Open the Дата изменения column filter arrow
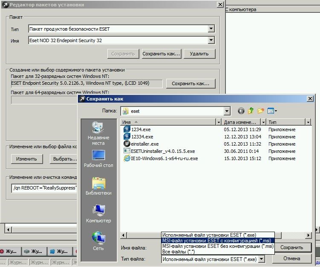320x267 pixels. tap(263, 122)
